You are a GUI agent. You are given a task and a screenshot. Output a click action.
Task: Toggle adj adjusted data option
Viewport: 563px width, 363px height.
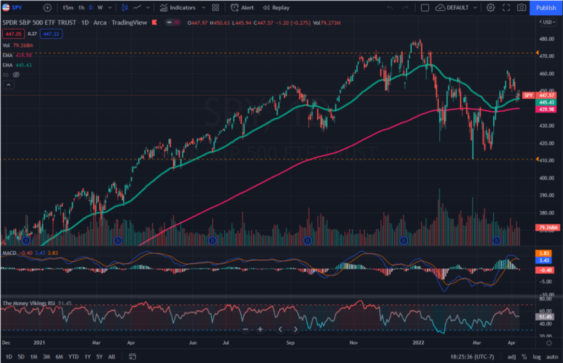point(512,356)
